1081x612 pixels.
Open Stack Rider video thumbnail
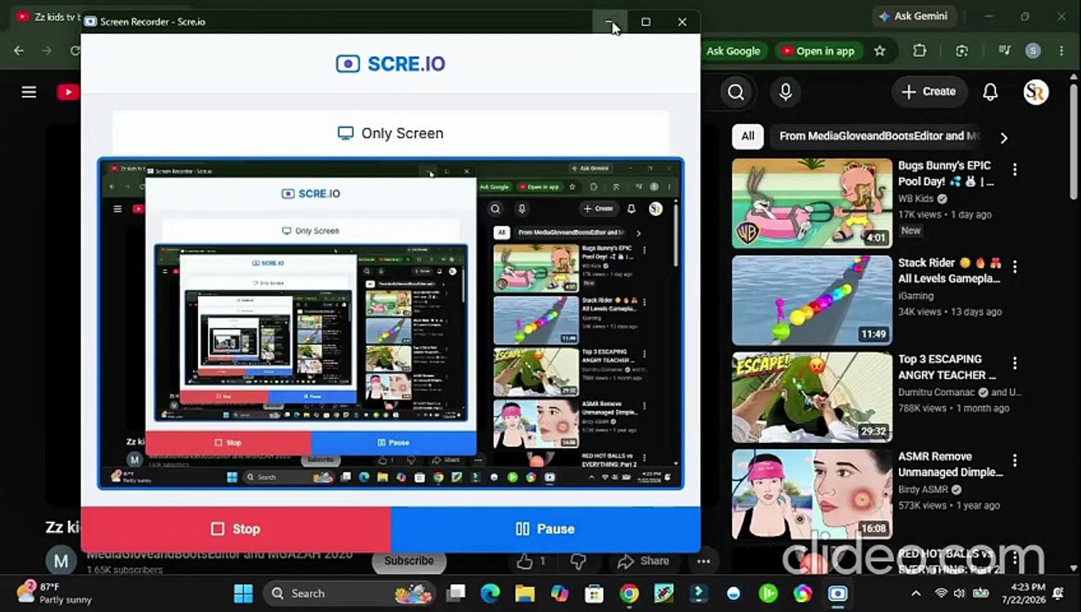(x=812, y=300)
